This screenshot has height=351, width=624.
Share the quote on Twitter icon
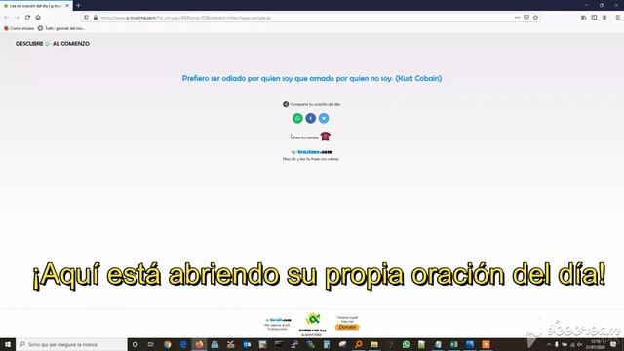pos(324,118)
